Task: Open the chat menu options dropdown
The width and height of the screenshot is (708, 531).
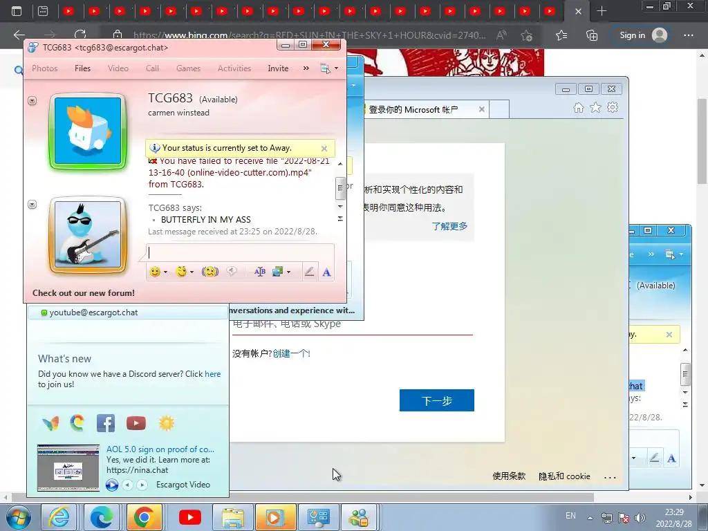Action: (x=329, y=68)
